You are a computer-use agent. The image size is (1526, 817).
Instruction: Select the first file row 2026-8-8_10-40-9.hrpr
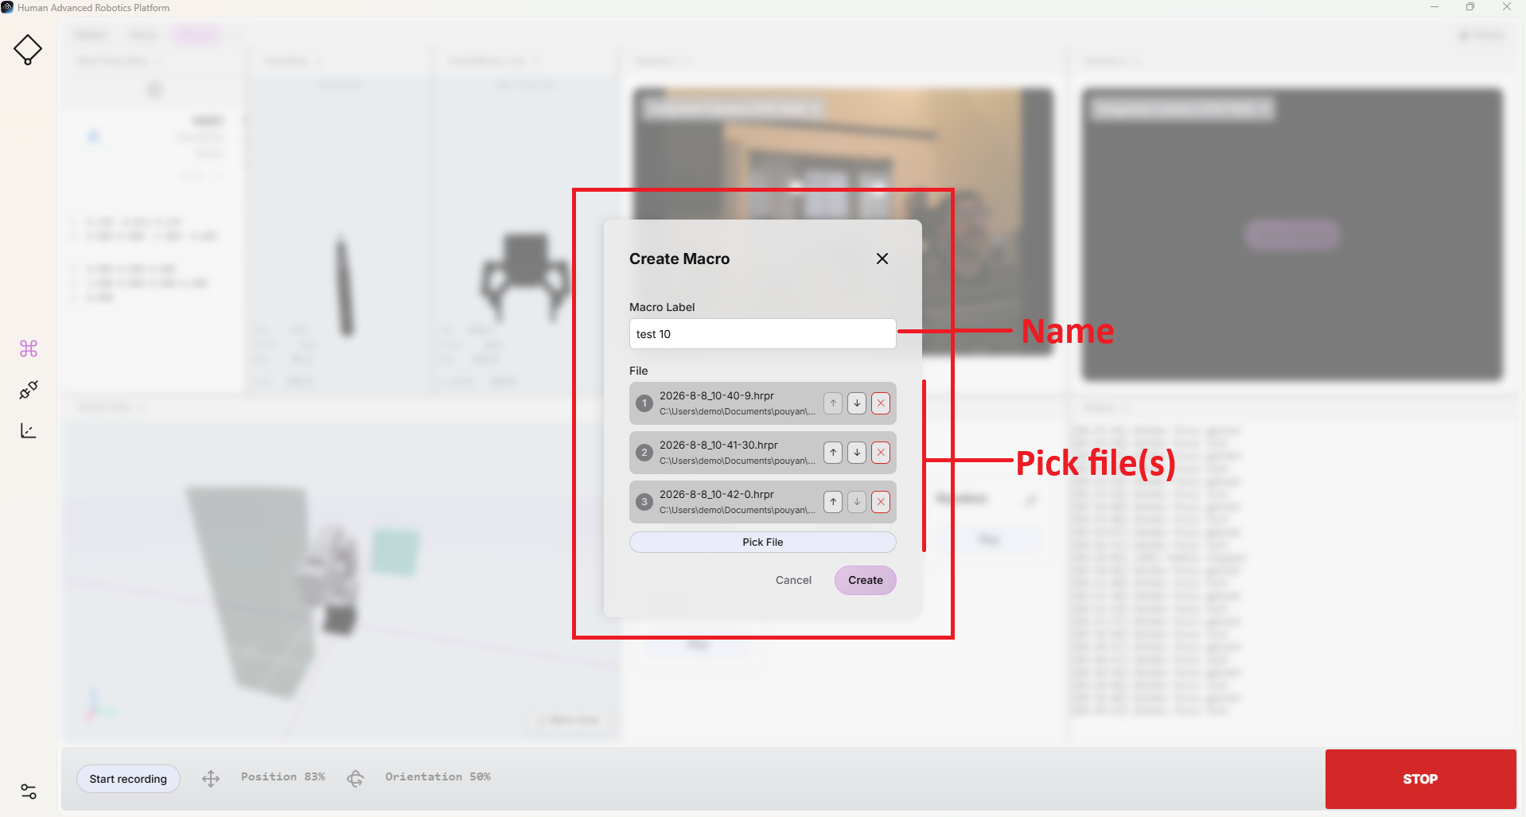coord(762,403)
